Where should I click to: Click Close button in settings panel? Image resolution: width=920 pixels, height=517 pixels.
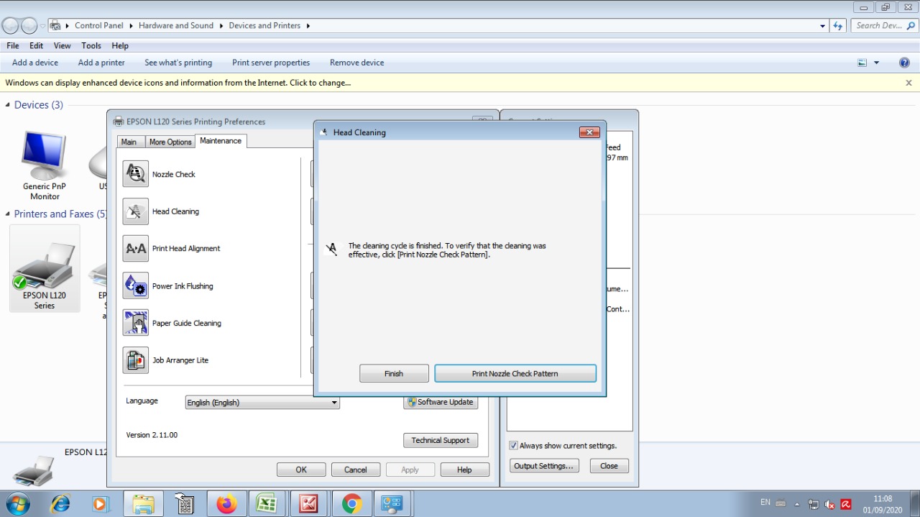(609, 466)
